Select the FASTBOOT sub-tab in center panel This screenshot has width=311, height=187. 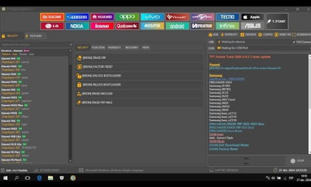[114, 48]
